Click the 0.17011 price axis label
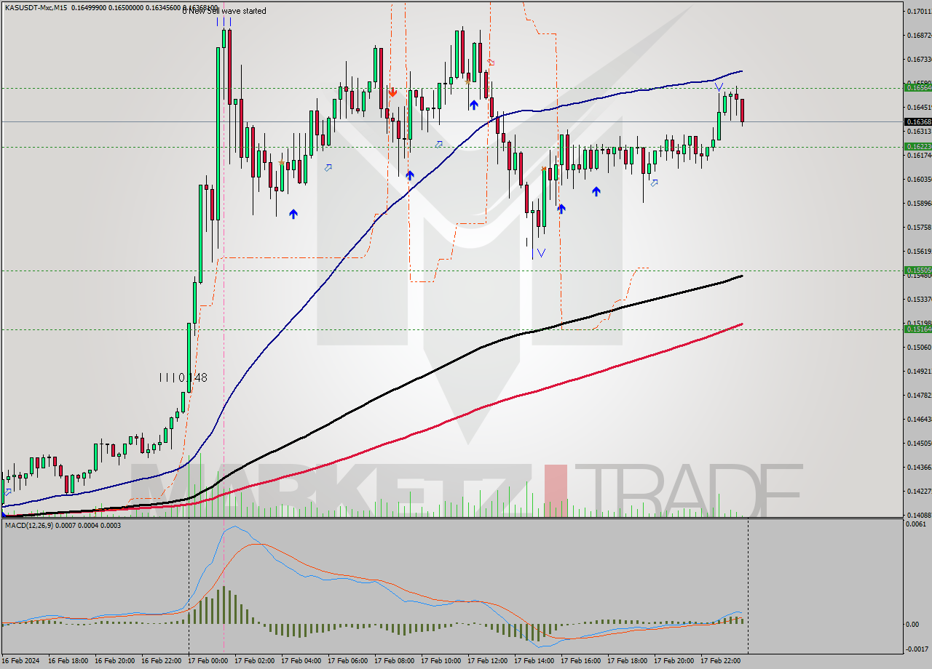The height and width of the screenshot is (669, 932). 919,11
